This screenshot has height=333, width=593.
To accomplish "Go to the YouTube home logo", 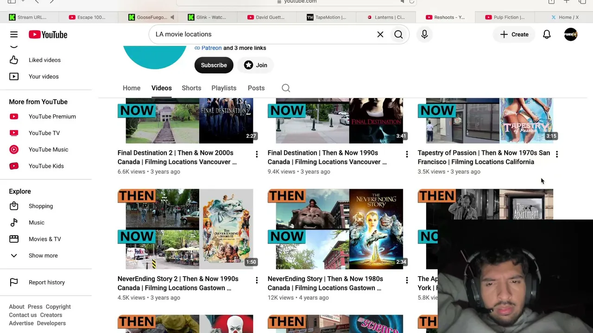I will pos(48,35).
